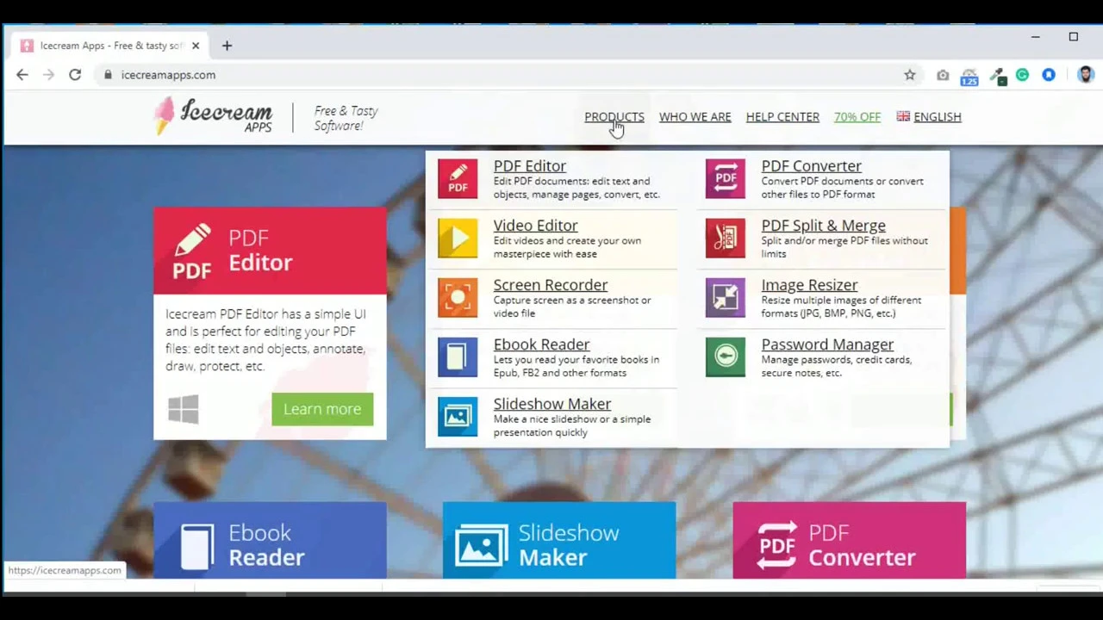Viewport: 1103px width, 620px height.
Task: Open the browser profile avatar
Action: [x=1086, y=75]
